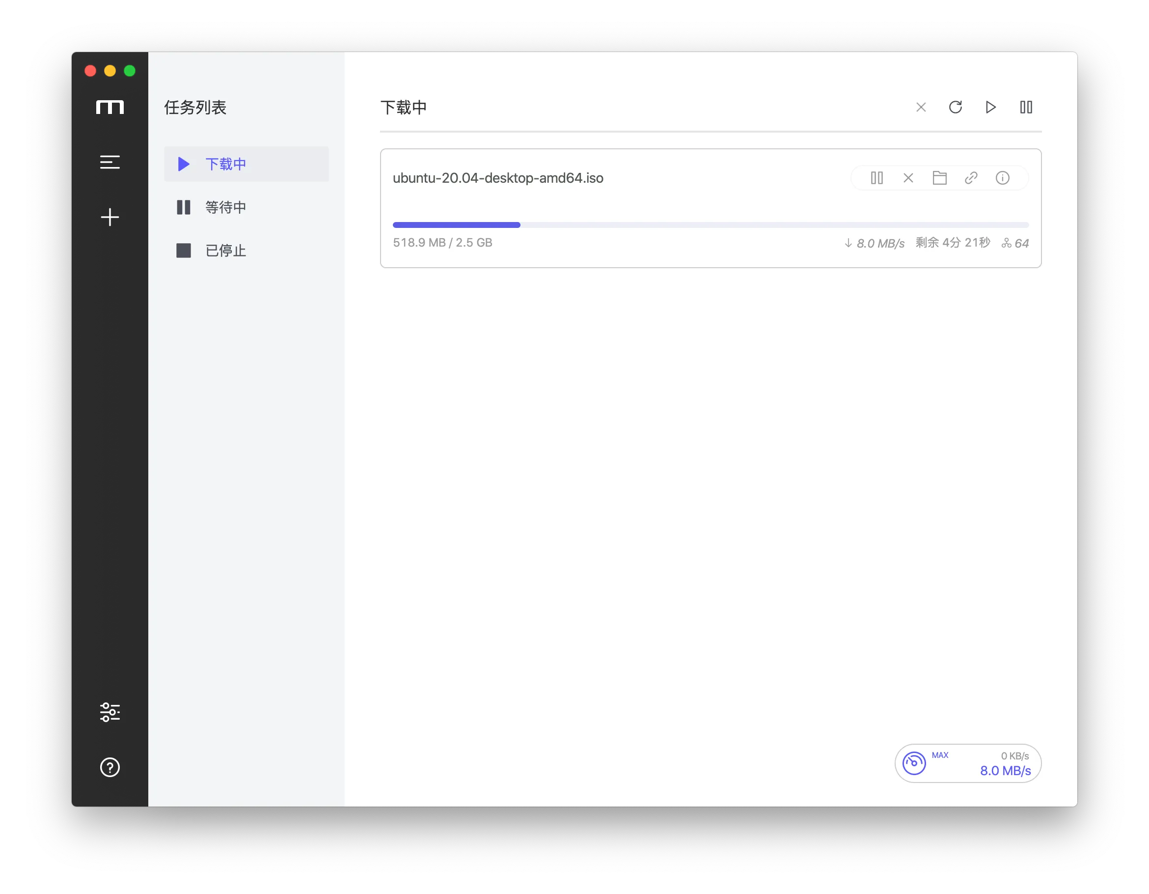View task info for ubuntu-20.04 ISO
Image resolution: width=1149 pixels, height=894 pixels.
click(x=1003, y=178)
